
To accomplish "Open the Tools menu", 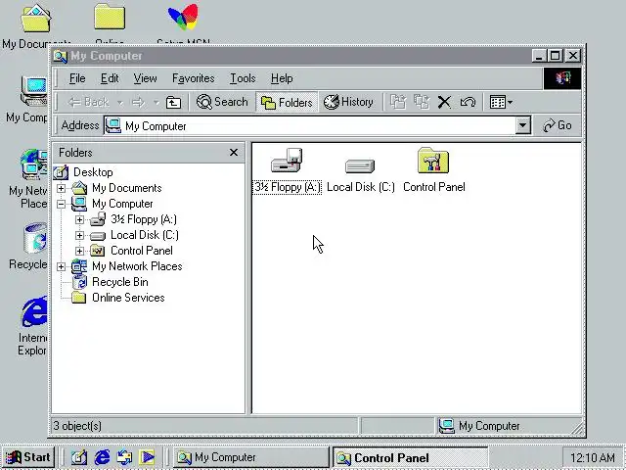I will 243,78.
